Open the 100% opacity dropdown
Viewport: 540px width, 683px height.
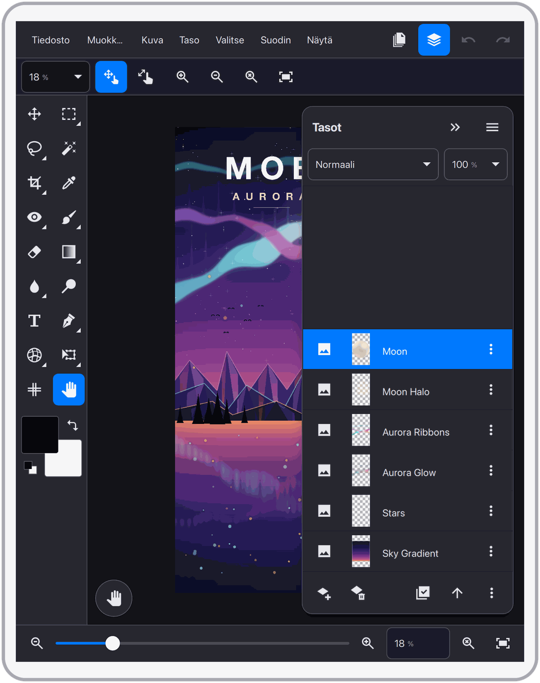476,164
